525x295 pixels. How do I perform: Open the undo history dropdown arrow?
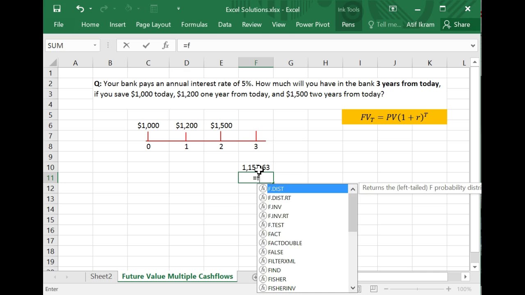tap(90, 9)
